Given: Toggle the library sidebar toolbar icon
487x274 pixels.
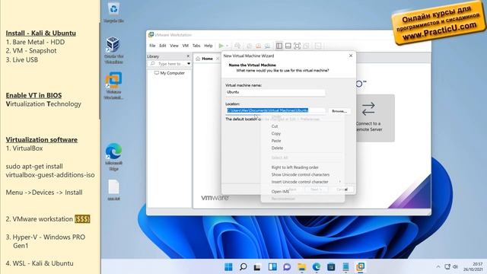Looking at the screenshot, I should (x=279, y=46).
